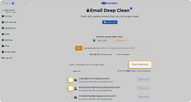Viewport: 191px width, 102px height.
Task: Open Settings
Action: 8,40
